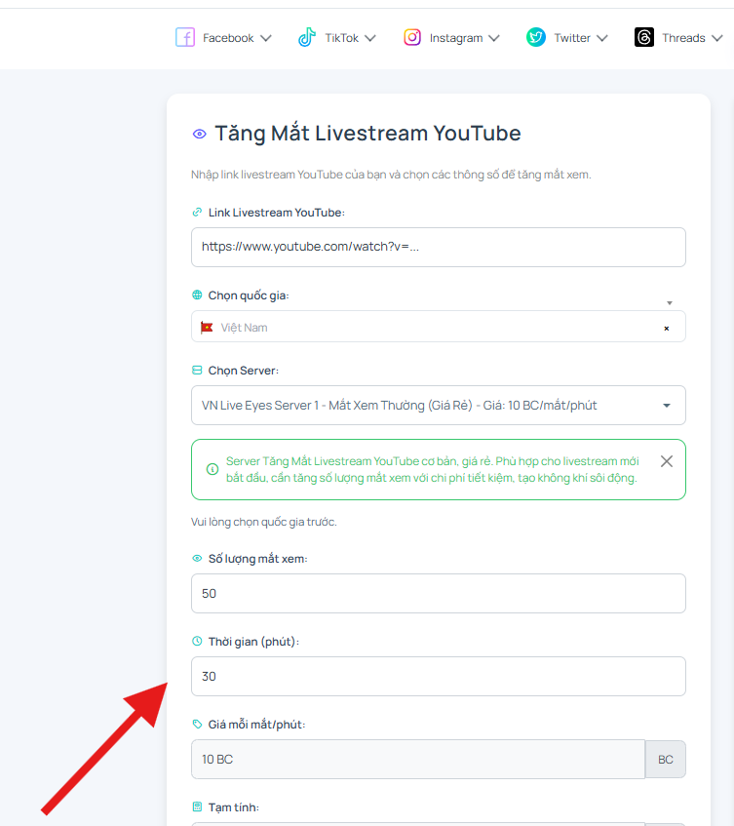Click the 'Tạm tính:' label
This screenshot has height=826, width=734.
pos(234,807)
